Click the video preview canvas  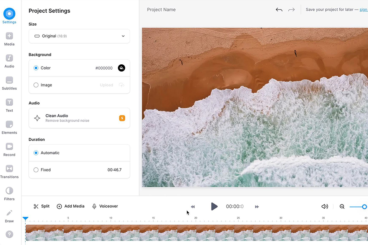coord(255,107)
